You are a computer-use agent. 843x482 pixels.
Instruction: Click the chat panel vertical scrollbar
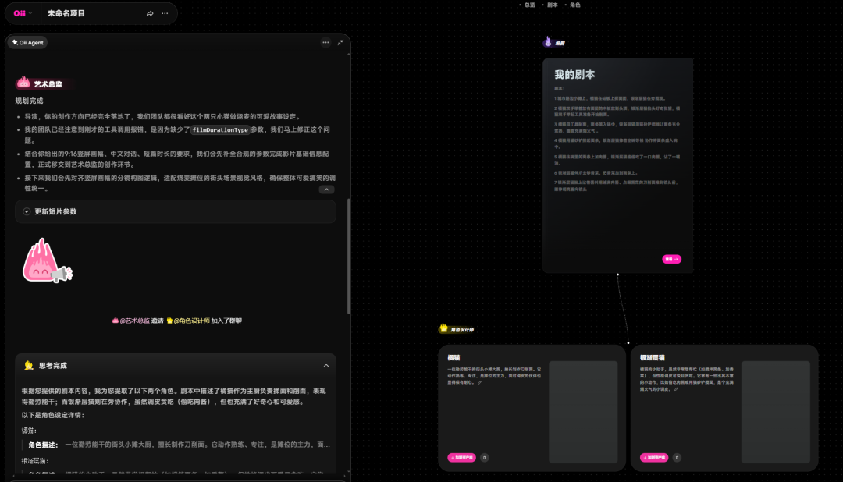(348, 257)
